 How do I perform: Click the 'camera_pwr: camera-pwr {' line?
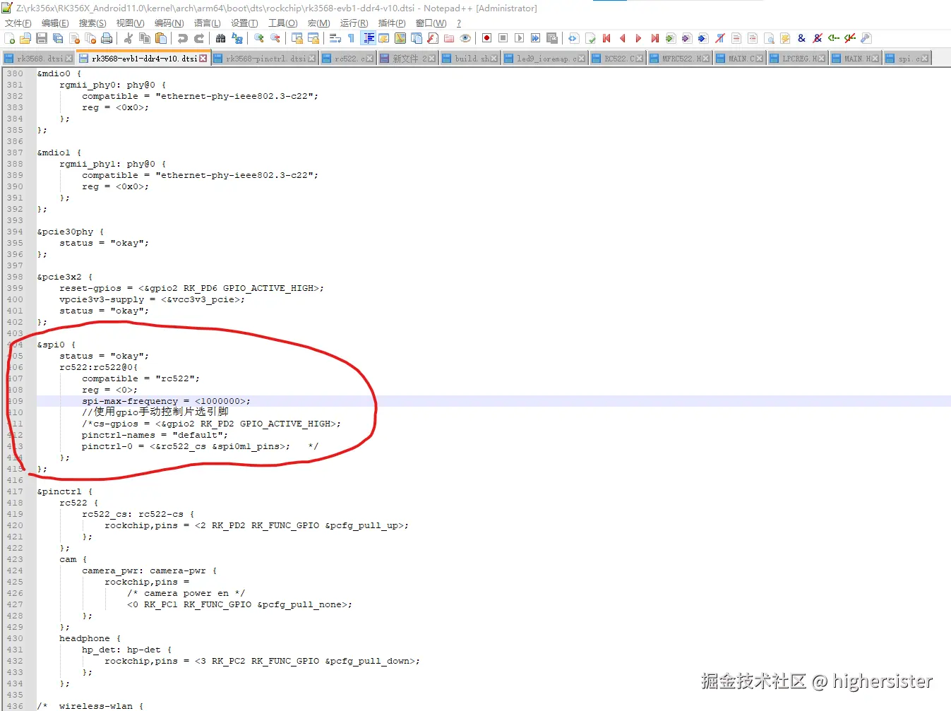pyautogui.click(x=150, y=570)
